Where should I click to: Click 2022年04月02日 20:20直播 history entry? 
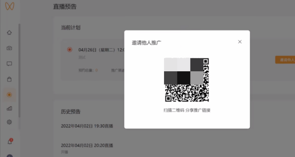tap(87, 145)
